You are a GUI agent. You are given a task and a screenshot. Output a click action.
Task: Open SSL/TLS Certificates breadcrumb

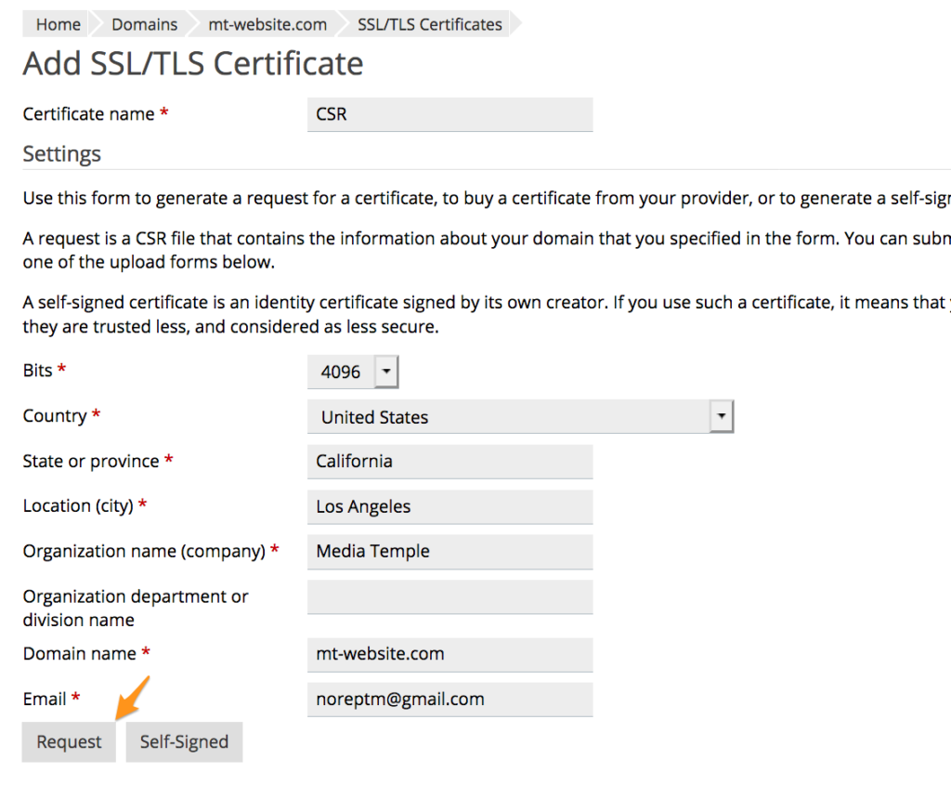point(429,24)
